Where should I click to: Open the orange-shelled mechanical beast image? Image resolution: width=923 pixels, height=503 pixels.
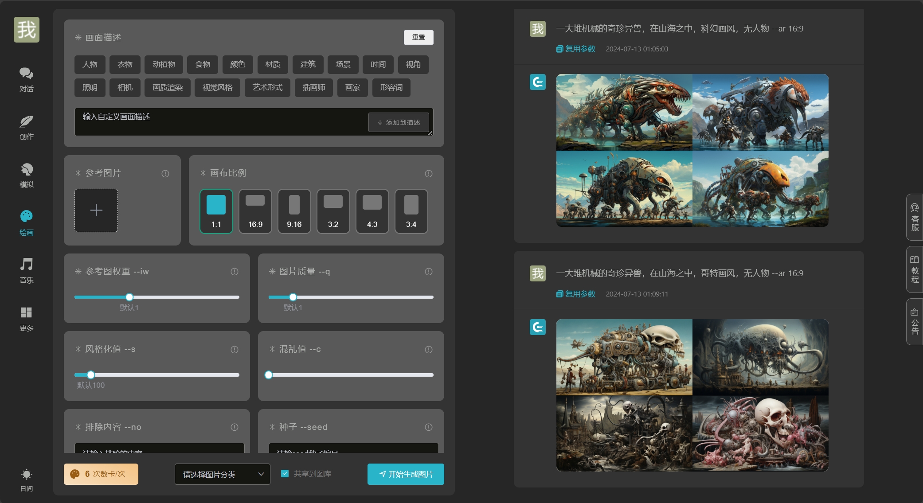pyautogui.click(x=760, y=189)
